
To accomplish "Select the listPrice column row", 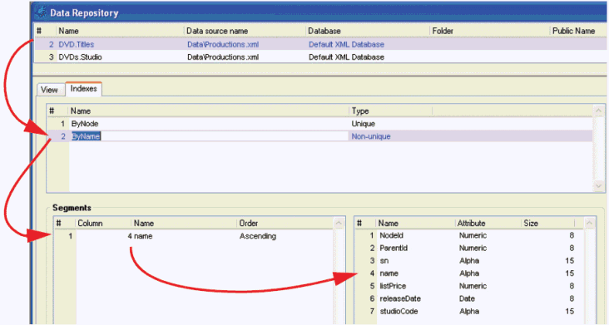I will (x=470, y=286).
